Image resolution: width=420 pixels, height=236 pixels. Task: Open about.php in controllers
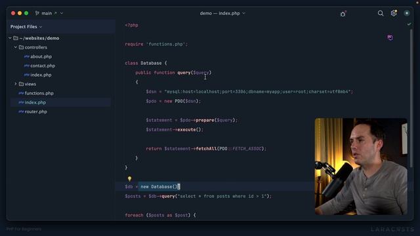41,56
